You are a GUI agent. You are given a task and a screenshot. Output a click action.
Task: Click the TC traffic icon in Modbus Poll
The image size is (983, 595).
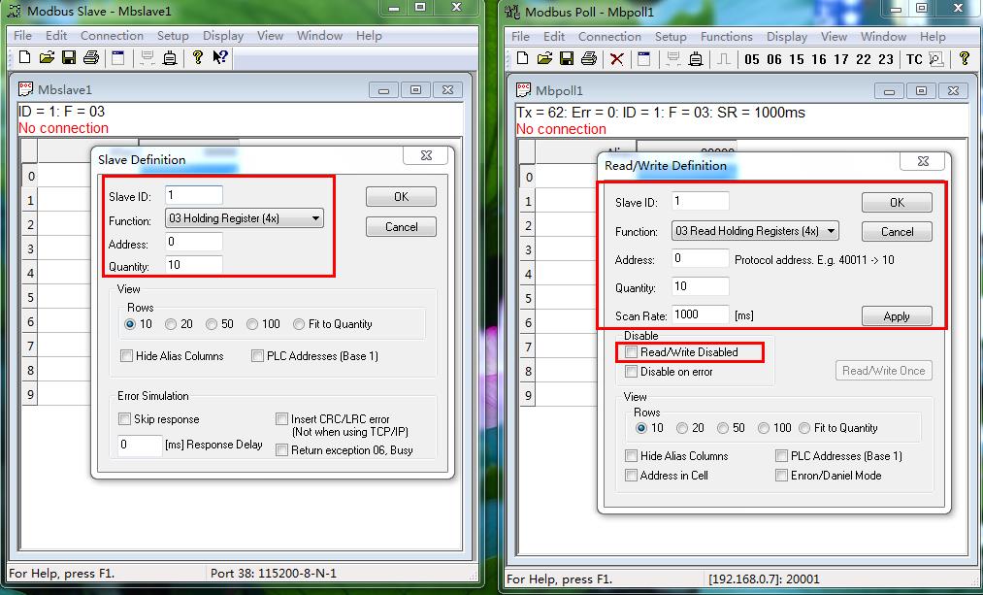point(914,59)
